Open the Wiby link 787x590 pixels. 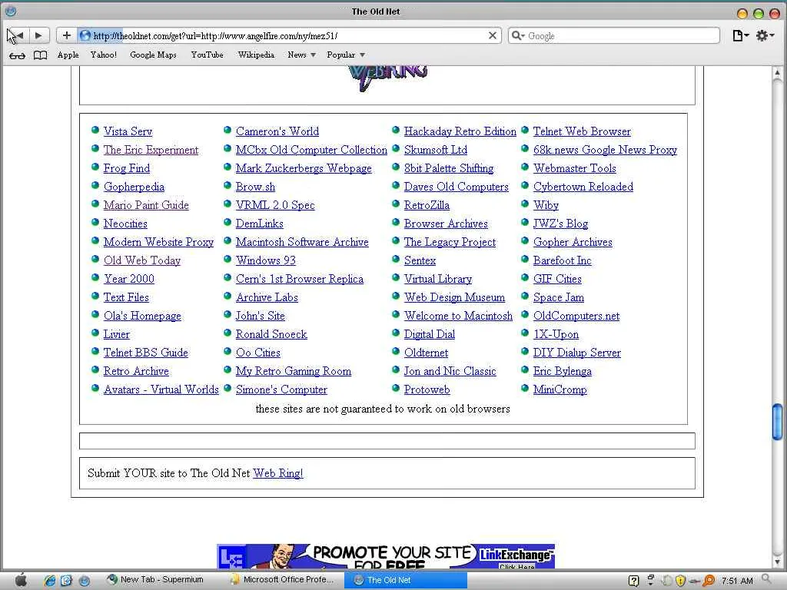546,205
